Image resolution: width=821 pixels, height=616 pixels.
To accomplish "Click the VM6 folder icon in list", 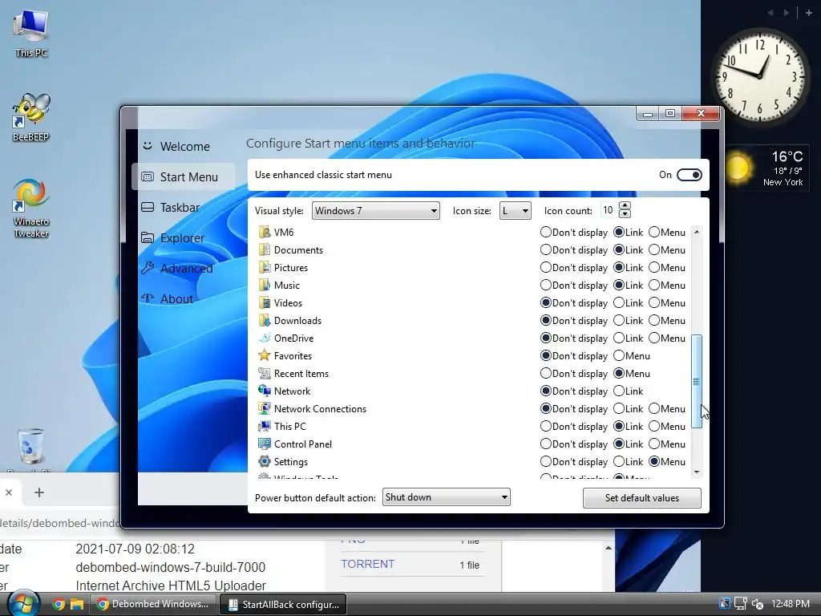I will coord(265,232).
